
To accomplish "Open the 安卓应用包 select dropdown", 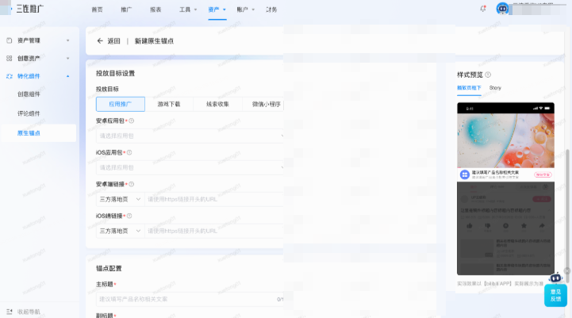I will [x=190, y=136].
